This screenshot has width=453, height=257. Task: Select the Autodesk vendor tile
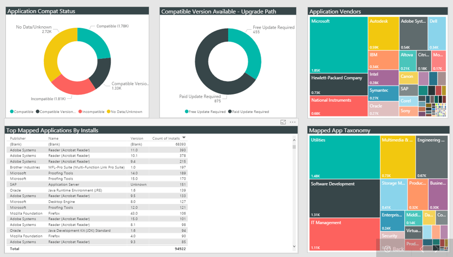point(383,34)
